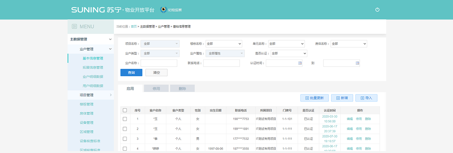Click the 联系电话 column header
Image resolution: width=453 pixels, height=153 pixels.
(240, 111)
